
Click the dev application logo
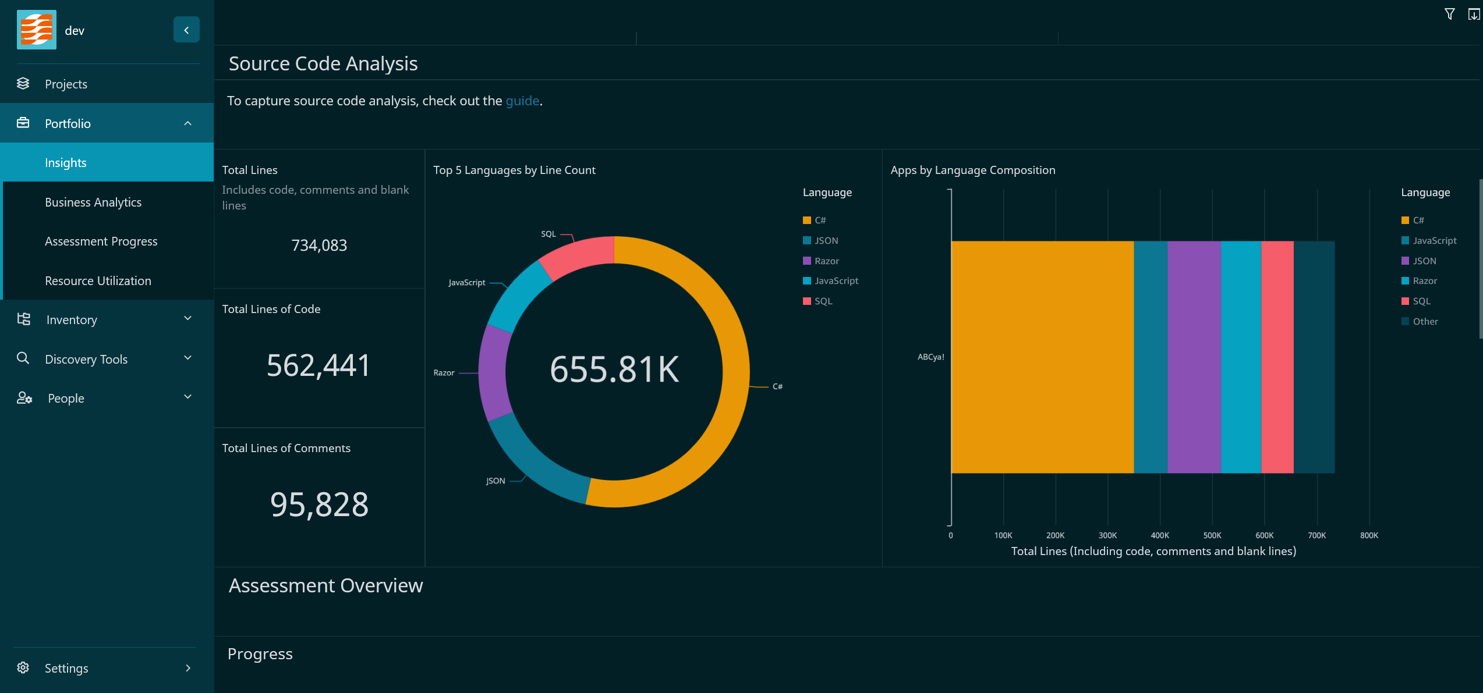click(37, 30)
